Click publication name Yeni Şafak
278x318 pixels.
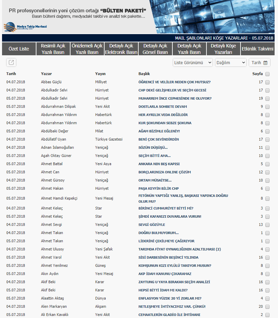coord(104,249)
